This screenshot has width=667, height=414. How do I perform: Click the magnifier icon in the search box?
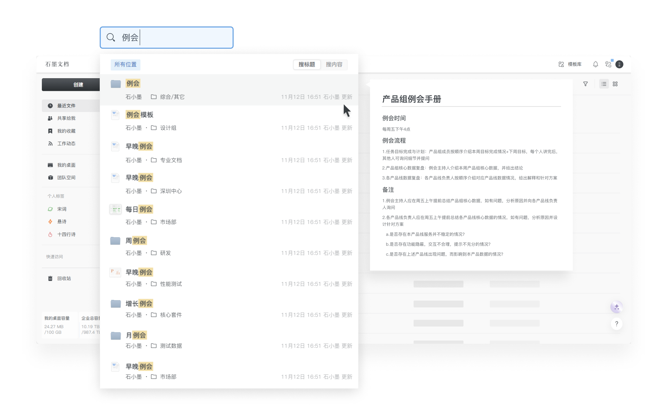(x=111, y=38)
